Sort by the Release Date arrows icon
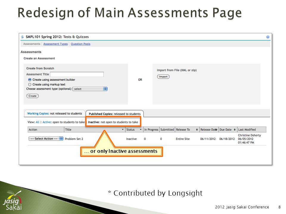 click(x=216, y=130)
